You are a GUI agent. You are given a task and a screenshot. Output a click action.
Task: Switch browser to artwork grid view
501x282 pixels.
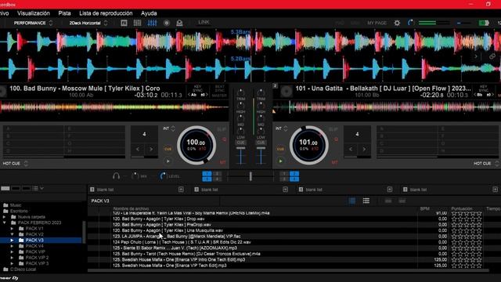[352, 201]
